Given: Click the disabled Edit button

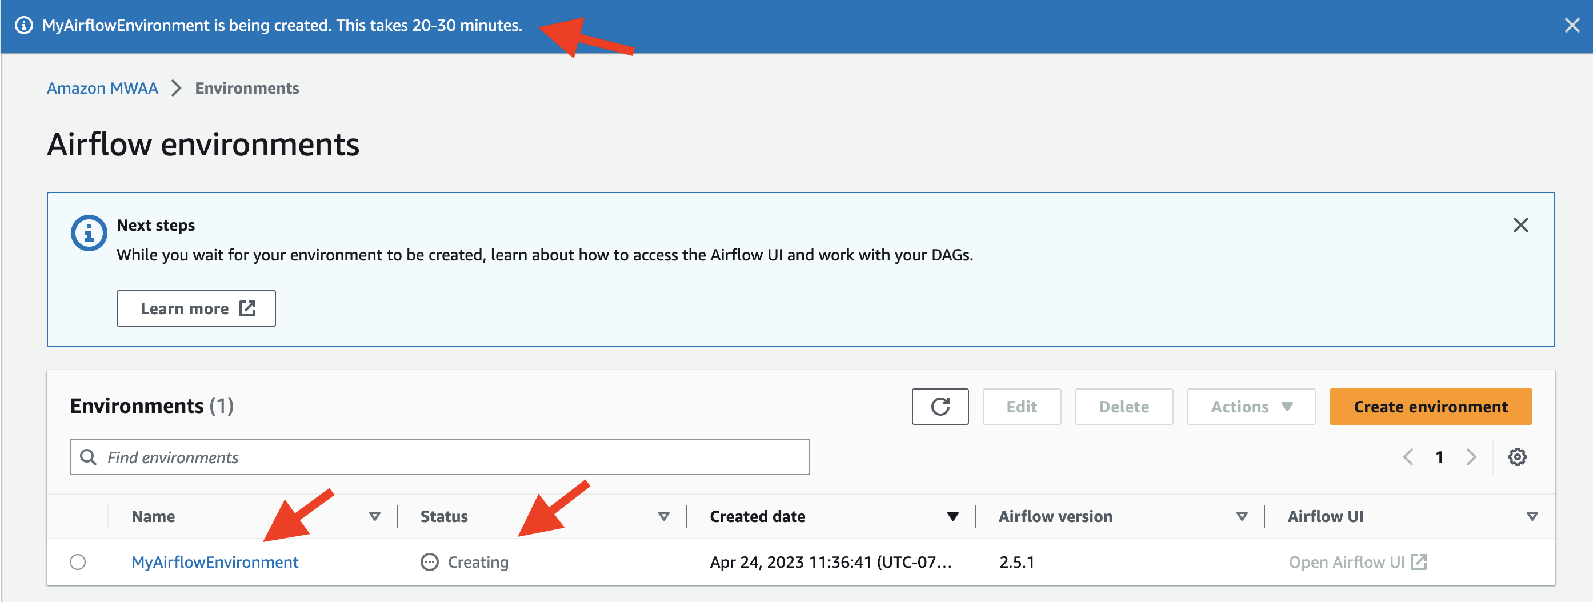Looking at the screenshot, I should pos(1022,407).
